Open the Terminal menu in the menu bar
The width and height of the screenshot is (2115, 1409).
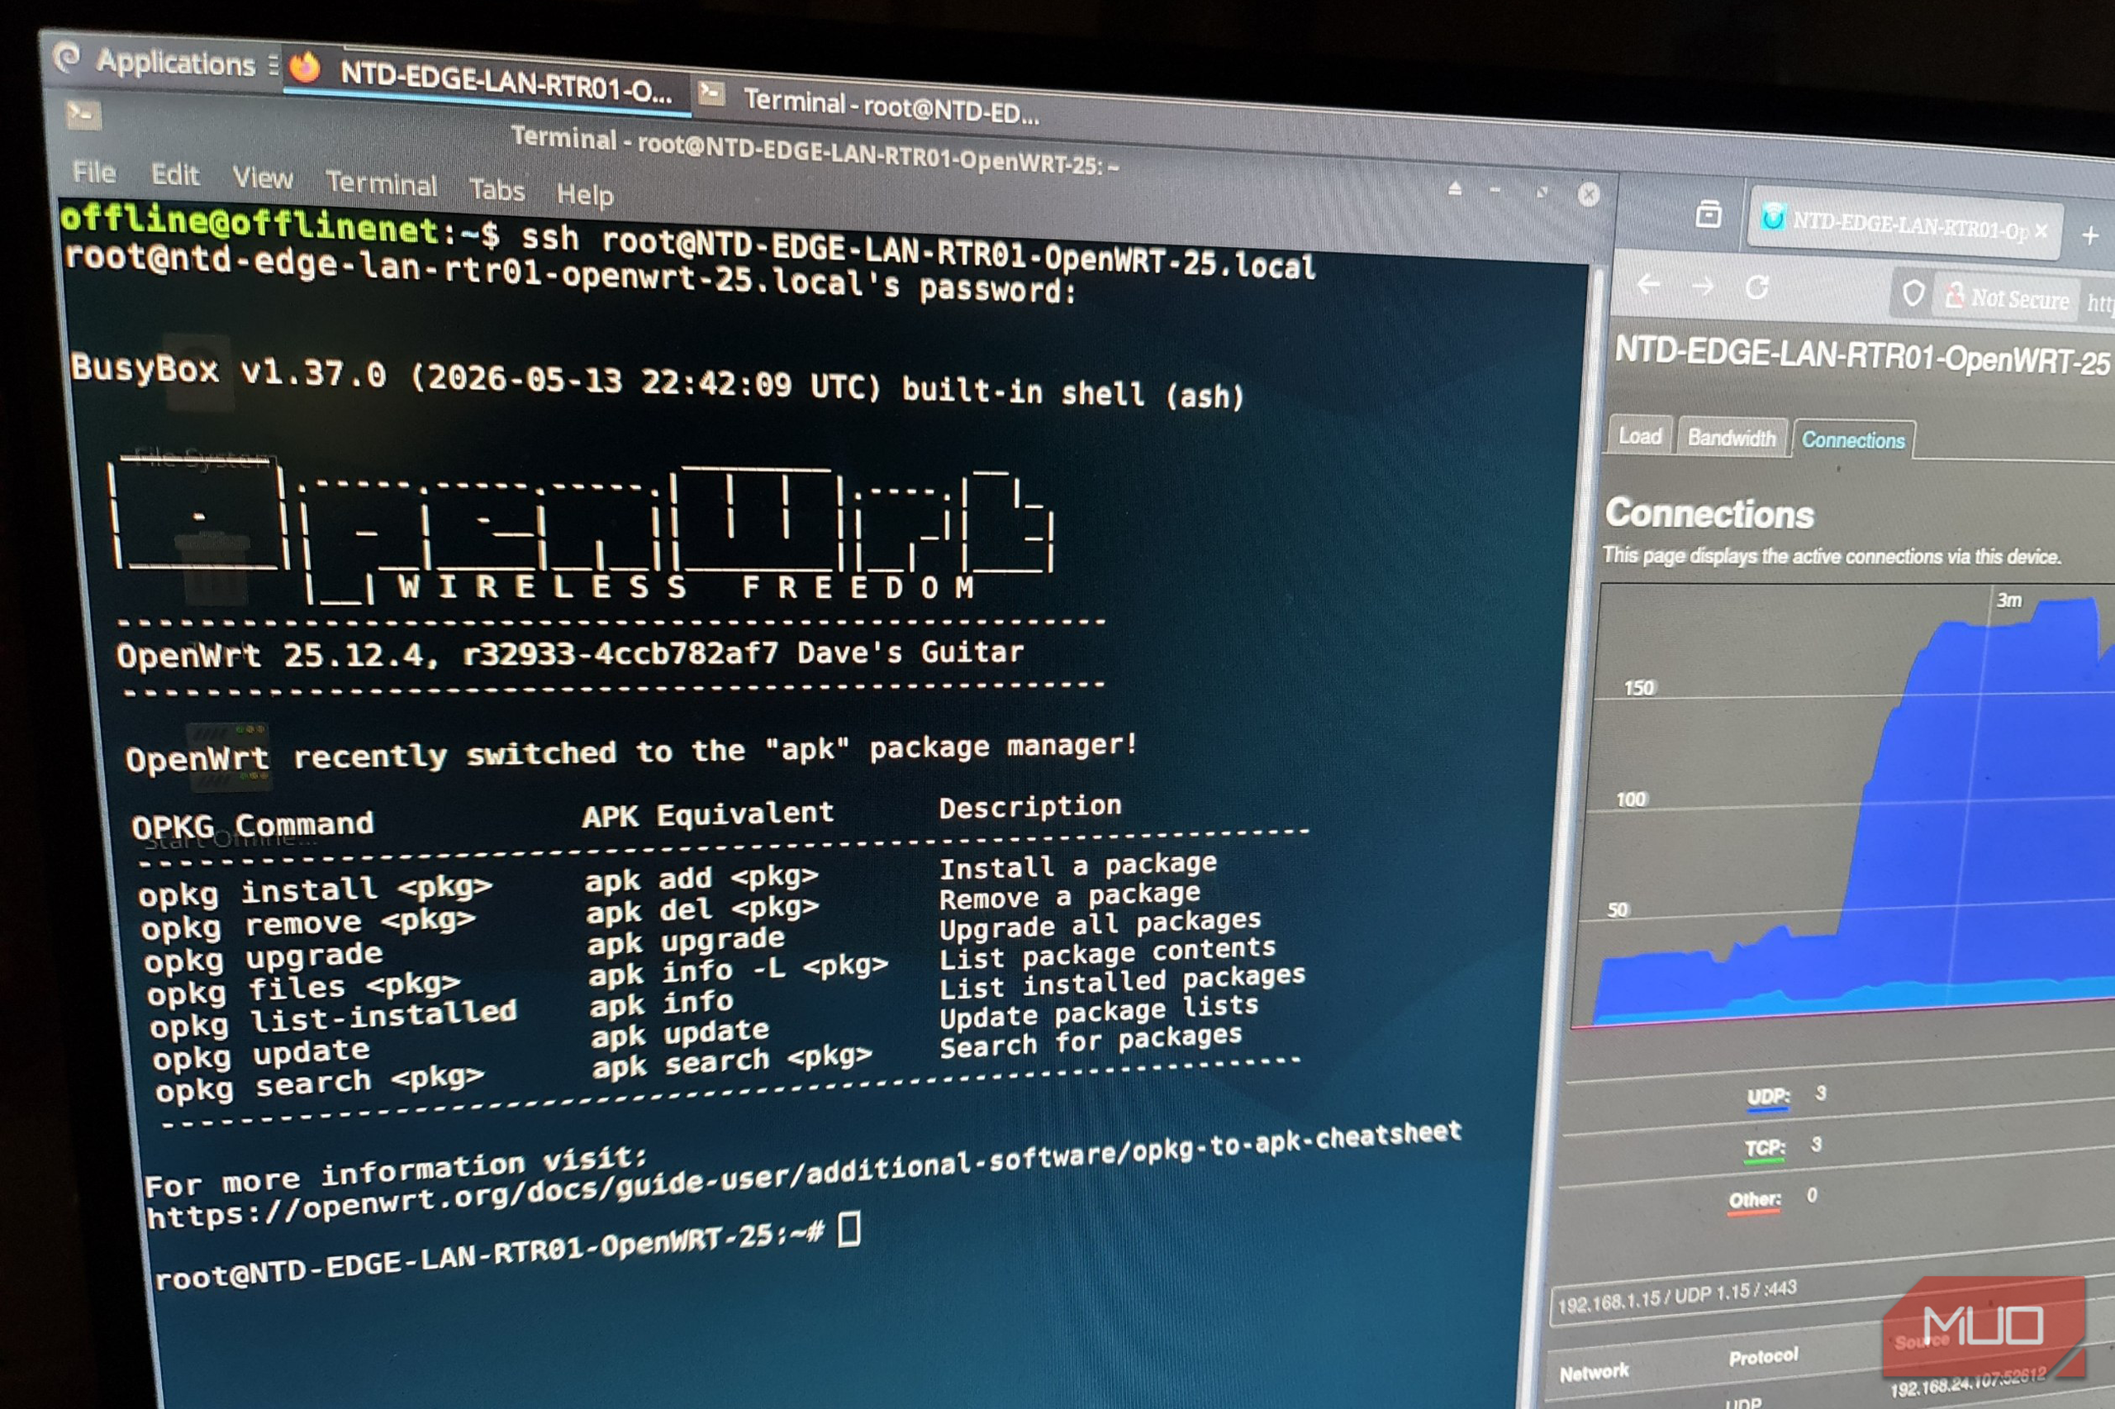[x=381, y=183]
